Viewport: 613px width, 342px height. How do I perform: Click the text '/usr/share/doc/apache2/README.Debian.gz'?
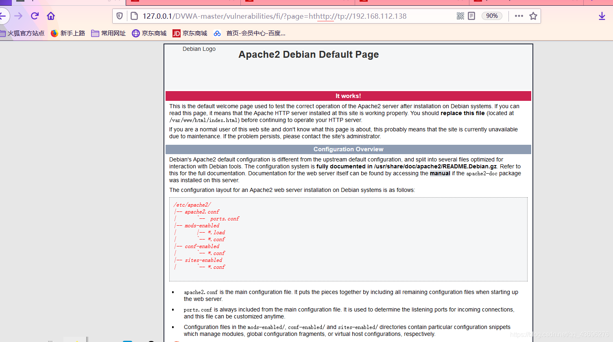click(436, 166)
